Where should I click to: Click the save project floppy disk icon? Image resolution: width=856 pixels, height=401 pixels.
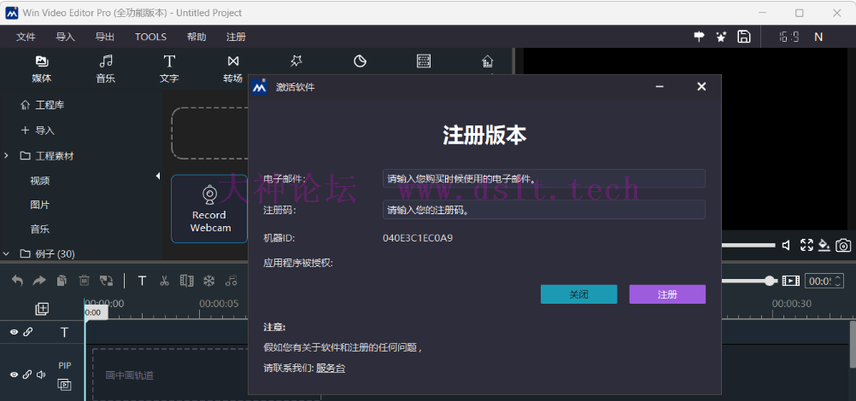pyautogui.click(x=744, y=37)
